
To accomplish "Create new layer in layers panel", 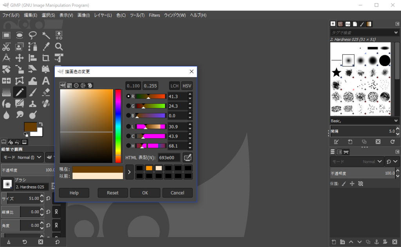I will [x=334, y=242].
